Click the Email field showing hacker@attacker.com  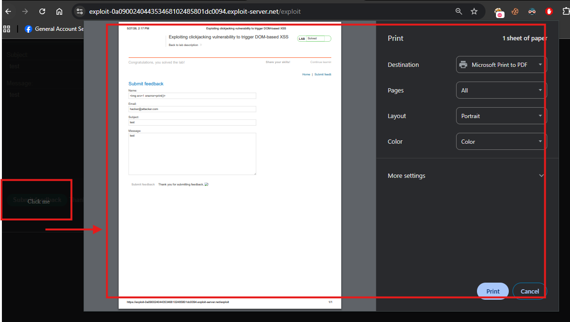[x=192, y=109]
